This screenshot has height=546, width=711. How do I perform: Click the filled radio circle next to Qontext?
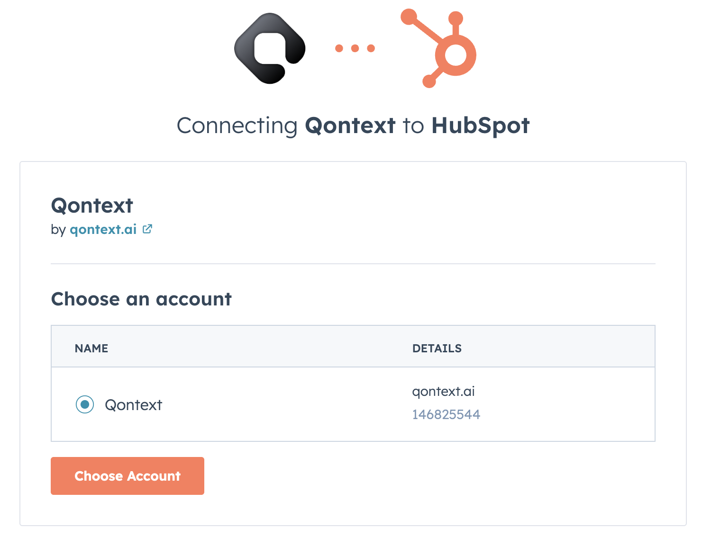tap(84, 405)
